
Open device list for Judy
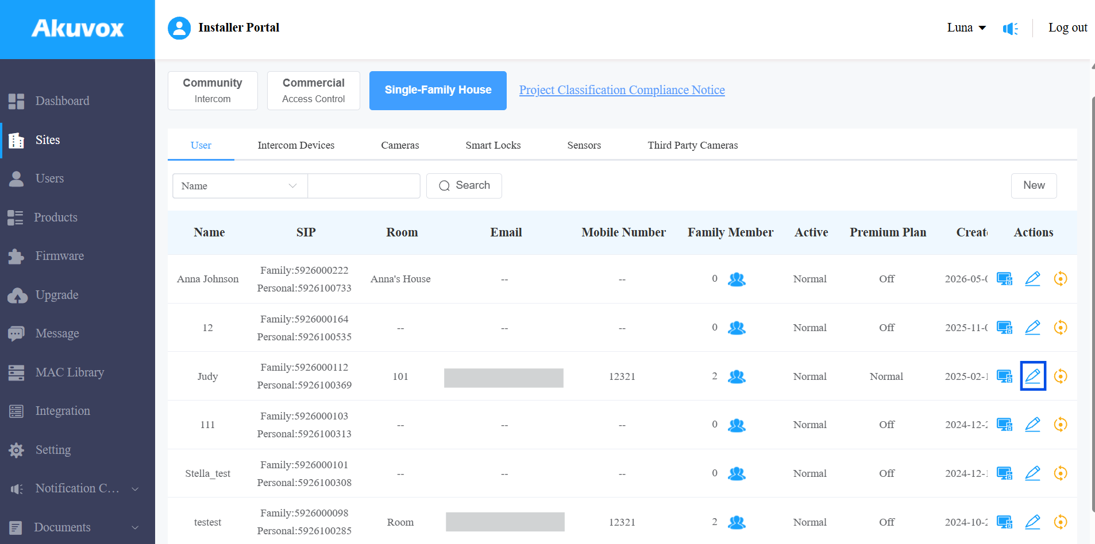1004,376
